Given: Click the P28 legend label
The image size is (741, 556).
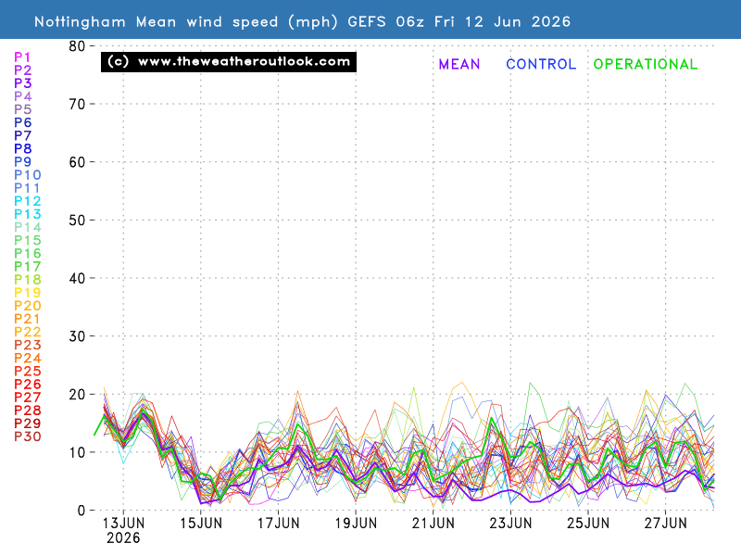Looking at the screenshot, I should click(28, 411).
